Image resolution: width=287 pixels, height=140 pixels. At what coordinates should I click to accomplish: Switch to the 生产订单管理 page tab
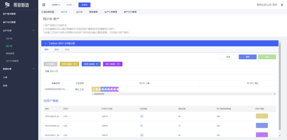tap(111, 12)
